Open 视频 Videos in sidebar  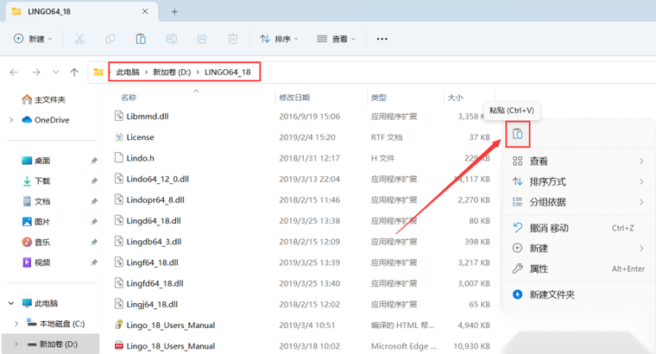point(36,262)
